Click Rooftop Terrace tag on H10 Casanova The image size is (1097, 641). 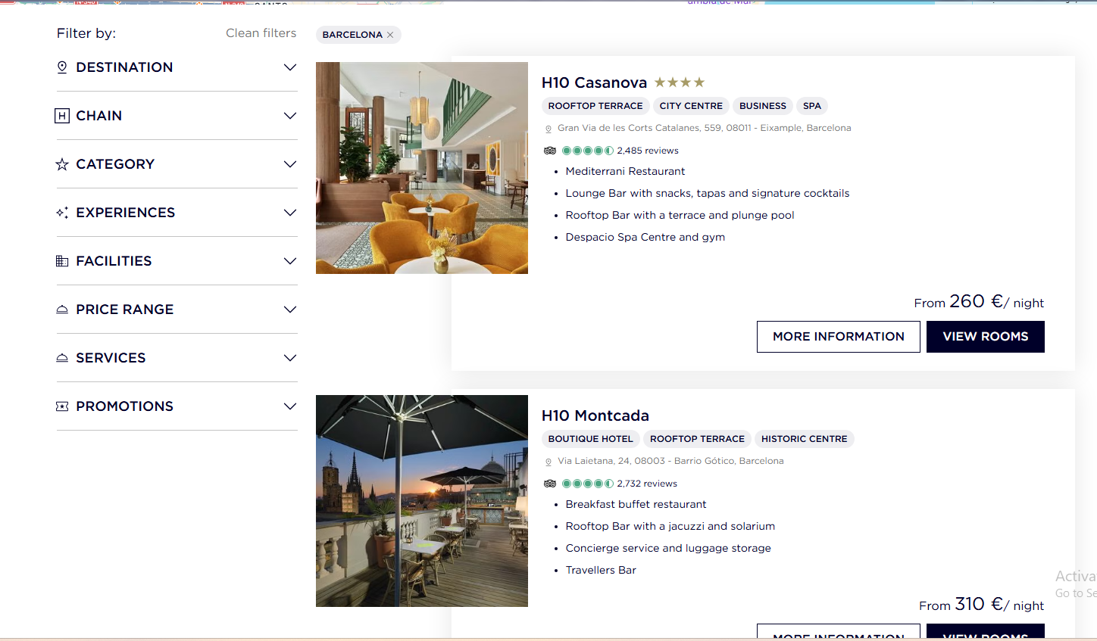[x=595, y=106]
